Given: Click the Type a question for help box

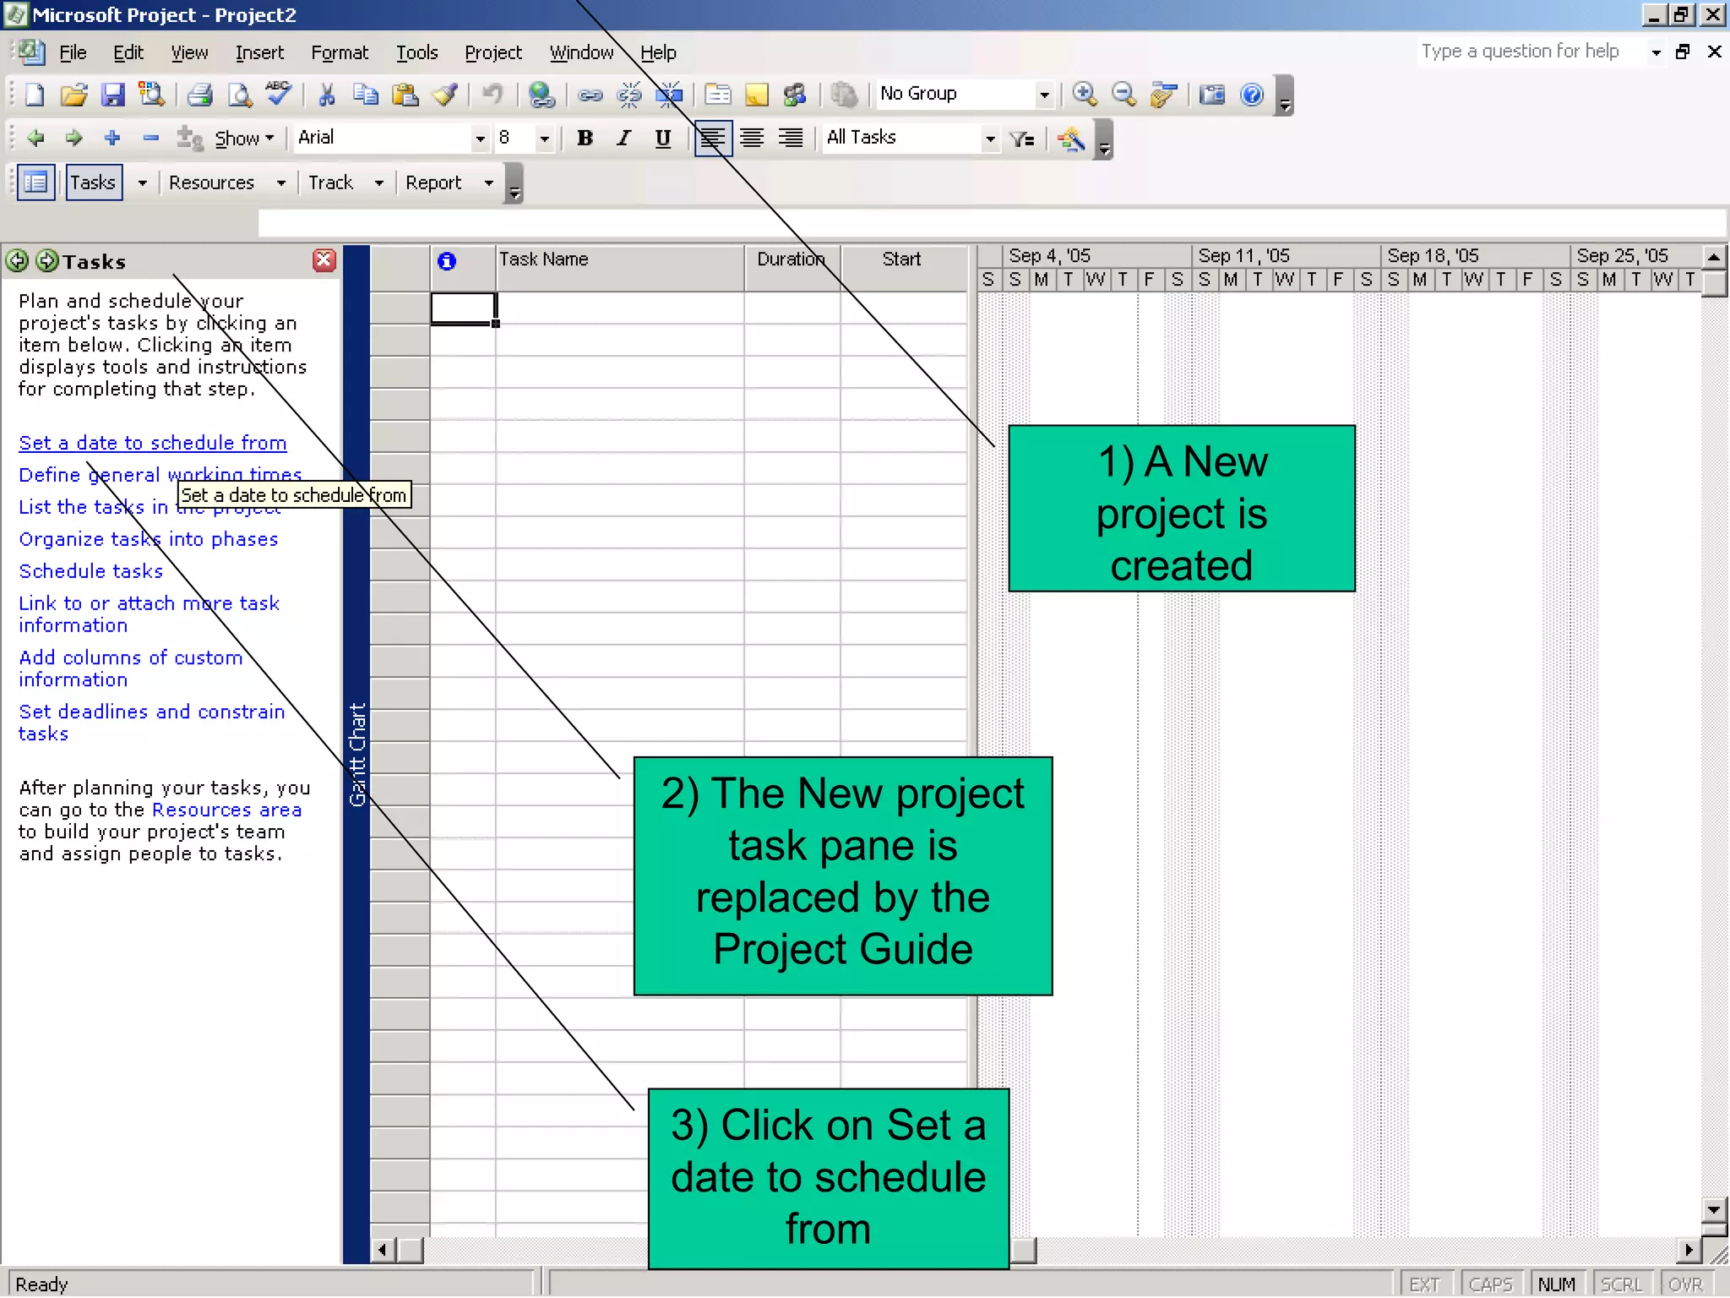Looking at the screenshot, I should point(1531,52).
